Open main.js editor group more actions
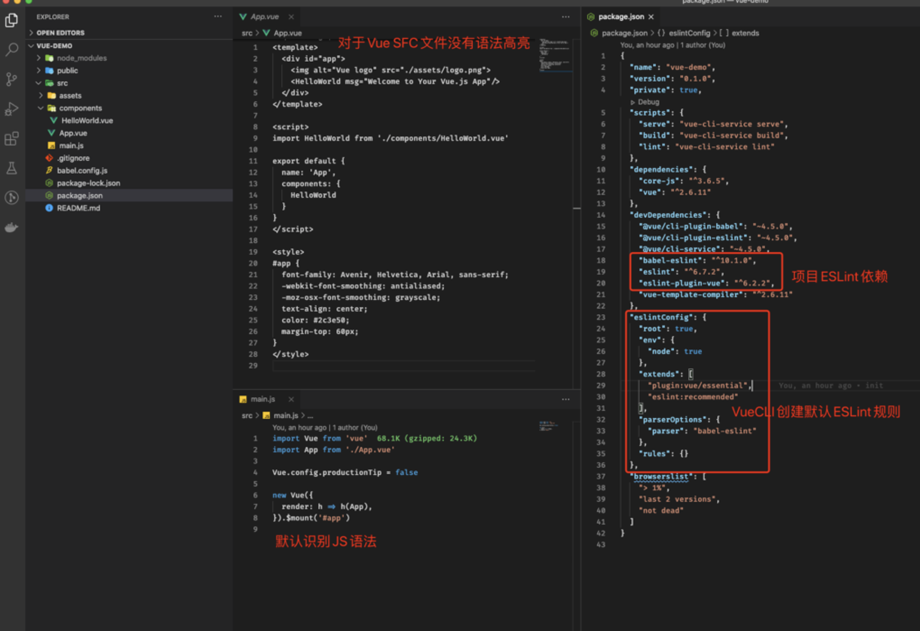 [566, 399]
